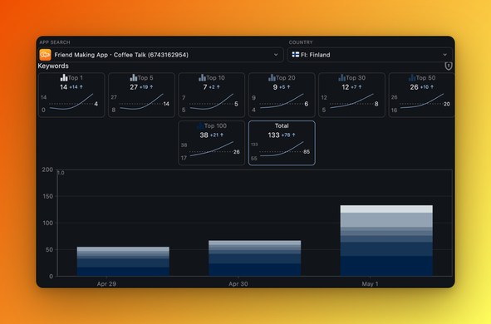Click the +78 change value in Total
This screenshot has height=324, width=491.
click(x=286, y=135)
